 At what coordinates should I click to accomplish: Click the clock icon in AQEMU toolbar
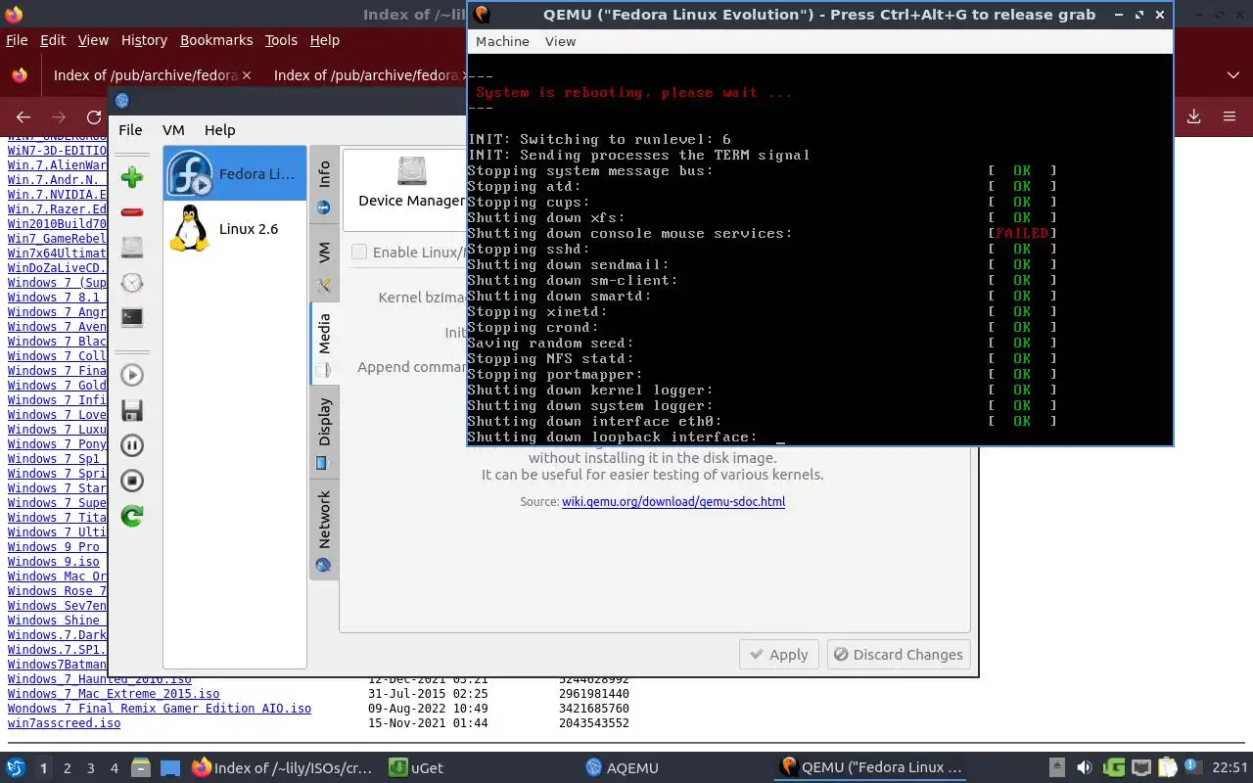(132, 283)
